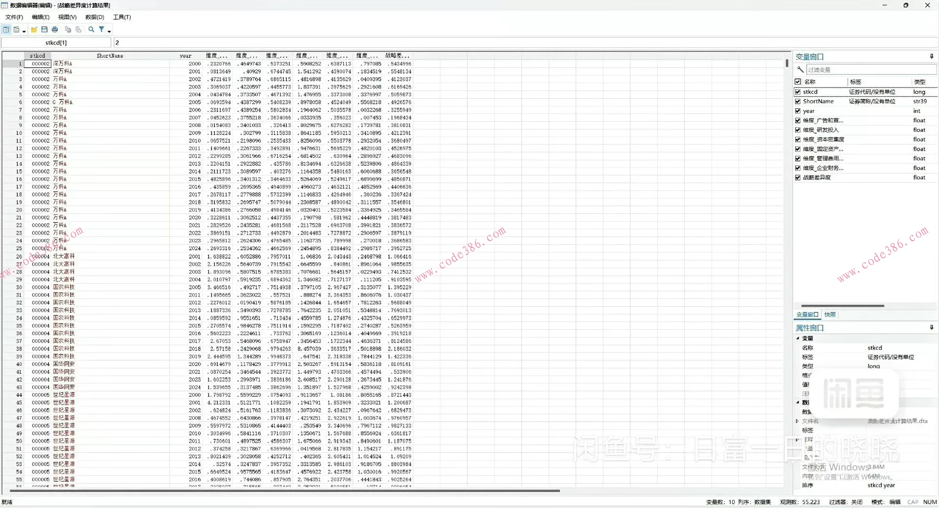Click the ShortName cell 深万科A in row 2
This screenshot has width=939, height=508.
tap(110, 71)
